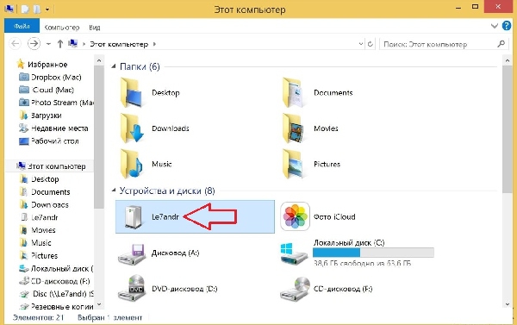517x325 pixels.
Task: Select Disc (\\Le7andr) network drive in tree
Action: (x=56, y=294)
